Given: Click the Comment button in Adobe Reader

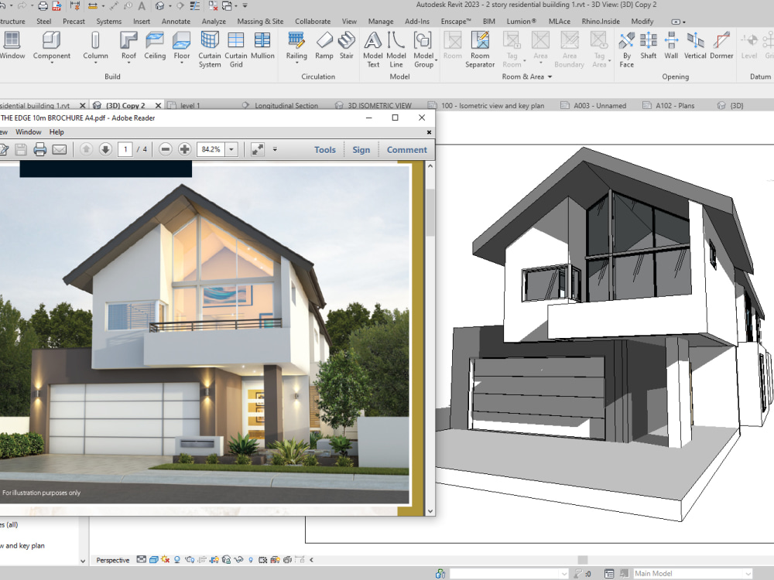Looking at the screenshot, I should coord(406,149).
